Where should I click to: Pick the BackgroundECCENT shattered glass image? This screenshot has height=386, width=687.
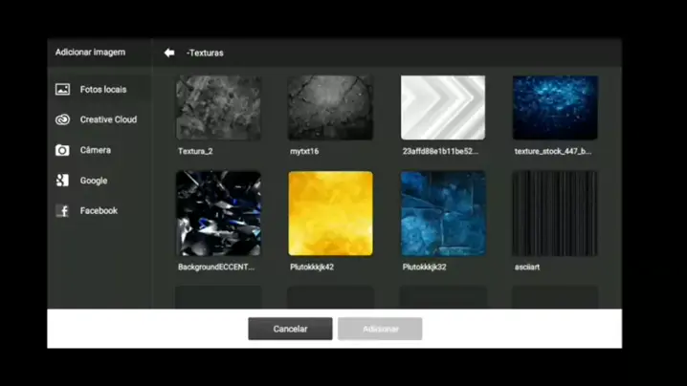[218, 213]
